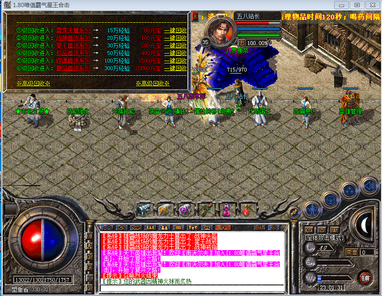Viewport: 382px width, 296px height.
Task: Use the yellow swirl scroll in belt
Action: [165, 210]
